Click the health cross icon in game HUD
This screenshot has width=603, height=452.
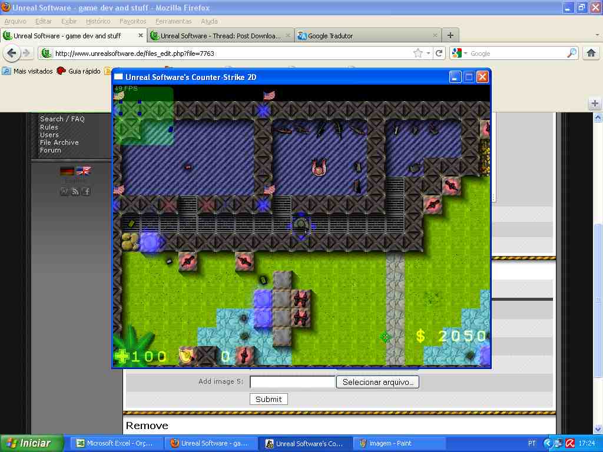click(x=122, y=356)
